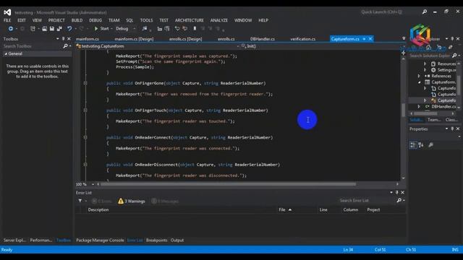
Task: Click the Search Toolbox input field
Action: (x=33, y=46)
